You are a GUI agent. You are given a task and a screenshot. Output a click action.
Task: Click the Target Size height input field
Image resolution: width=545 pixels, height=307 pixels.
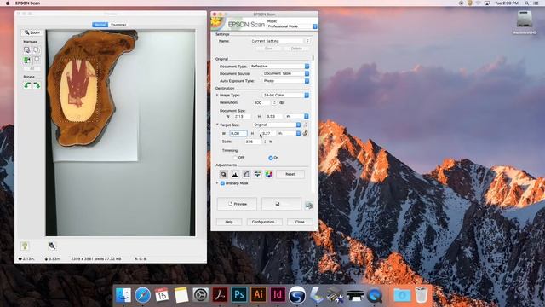pyautogui.click(x=267, y=133)
